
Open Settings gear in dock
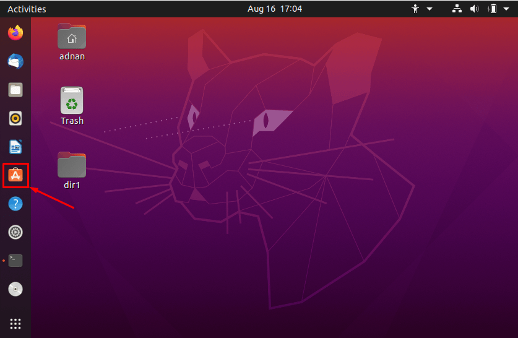(x=15, y=232)
